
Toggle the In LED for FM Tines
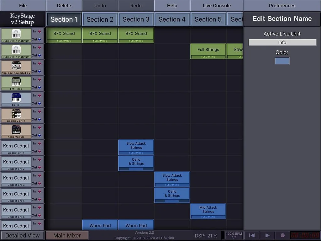40,79
